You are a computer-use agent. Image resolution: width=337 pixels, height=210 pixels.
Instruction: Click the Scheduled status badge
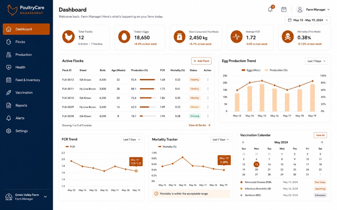point(320,195)
